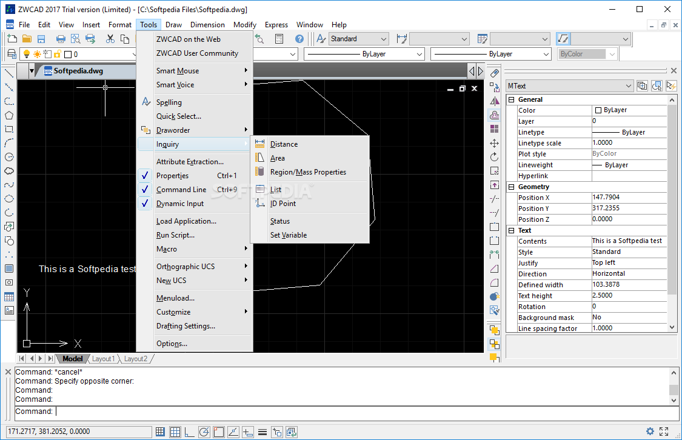Viewport: 682px width, 440px height.
Task: Select the Arc draw tool
Action: point(8,143)
